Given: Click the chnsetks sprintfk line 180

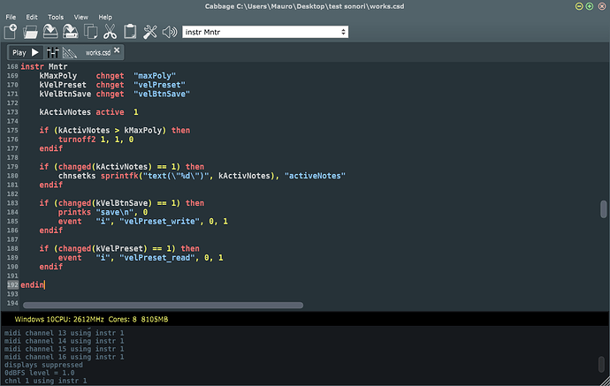Looking at the screenshot, I should coord(202,176).
